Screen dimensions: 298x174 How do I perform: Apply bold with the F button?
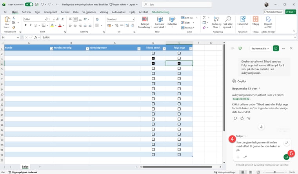25,25
